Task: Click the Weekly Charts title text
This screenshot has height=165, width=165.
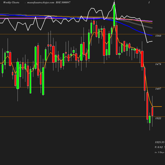Action: [x=11, y=2]
